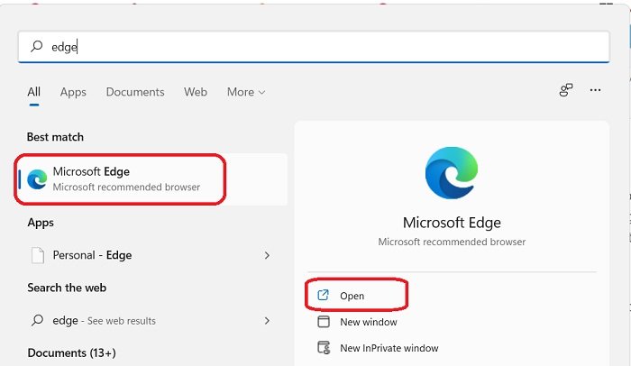This screenshot has height=366, width=631.
Task: Select Microsoft Edge best match result
Action: 152,179
